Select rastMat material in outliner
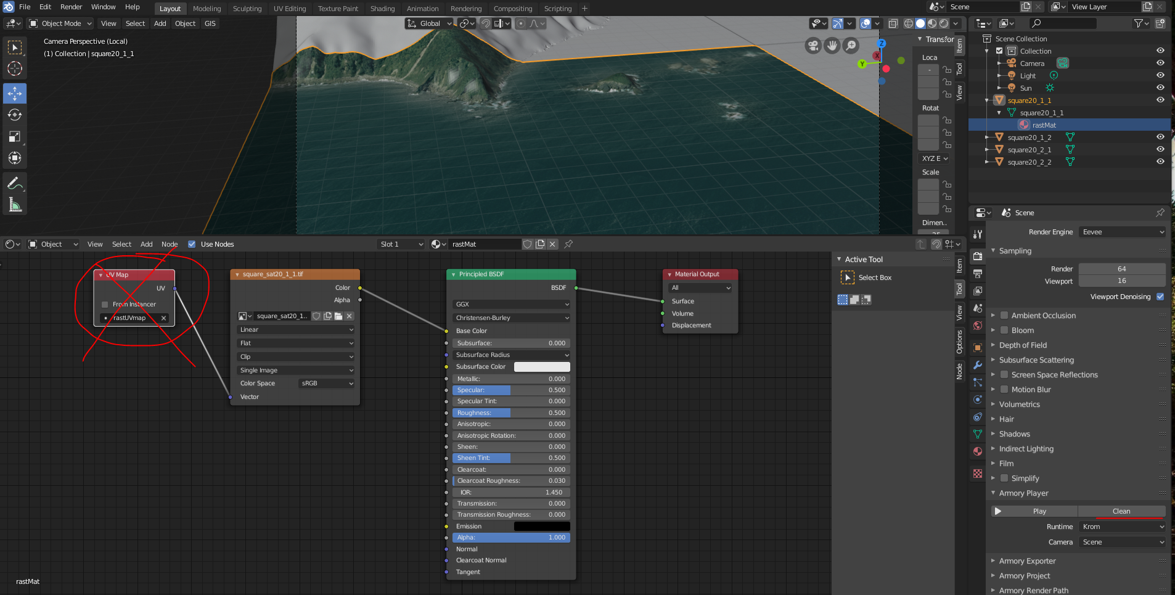 [x=1044, y=125]
